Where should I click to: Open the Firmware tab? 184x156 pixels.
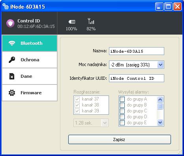30,93
